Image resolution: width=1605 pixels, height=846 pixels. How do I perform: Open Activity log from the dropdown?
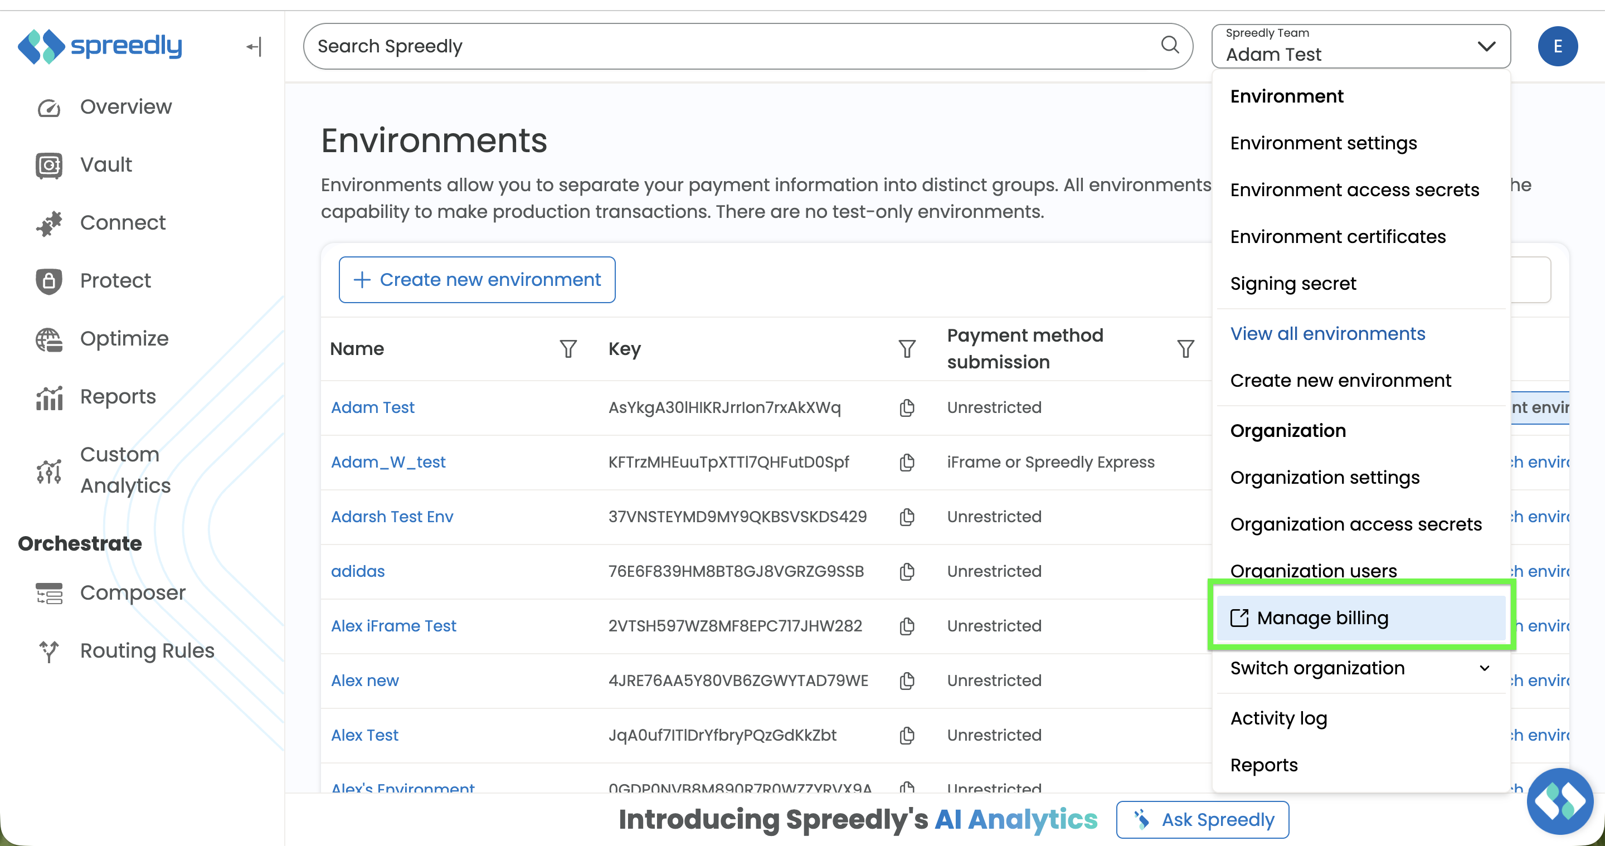[1278, 718]
